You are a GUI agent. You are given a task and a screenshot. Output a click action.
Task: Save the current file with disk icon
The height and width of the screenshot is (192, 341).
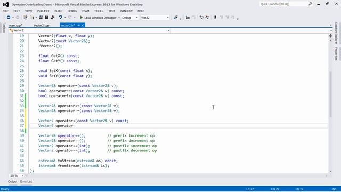[x=46, y=18]
